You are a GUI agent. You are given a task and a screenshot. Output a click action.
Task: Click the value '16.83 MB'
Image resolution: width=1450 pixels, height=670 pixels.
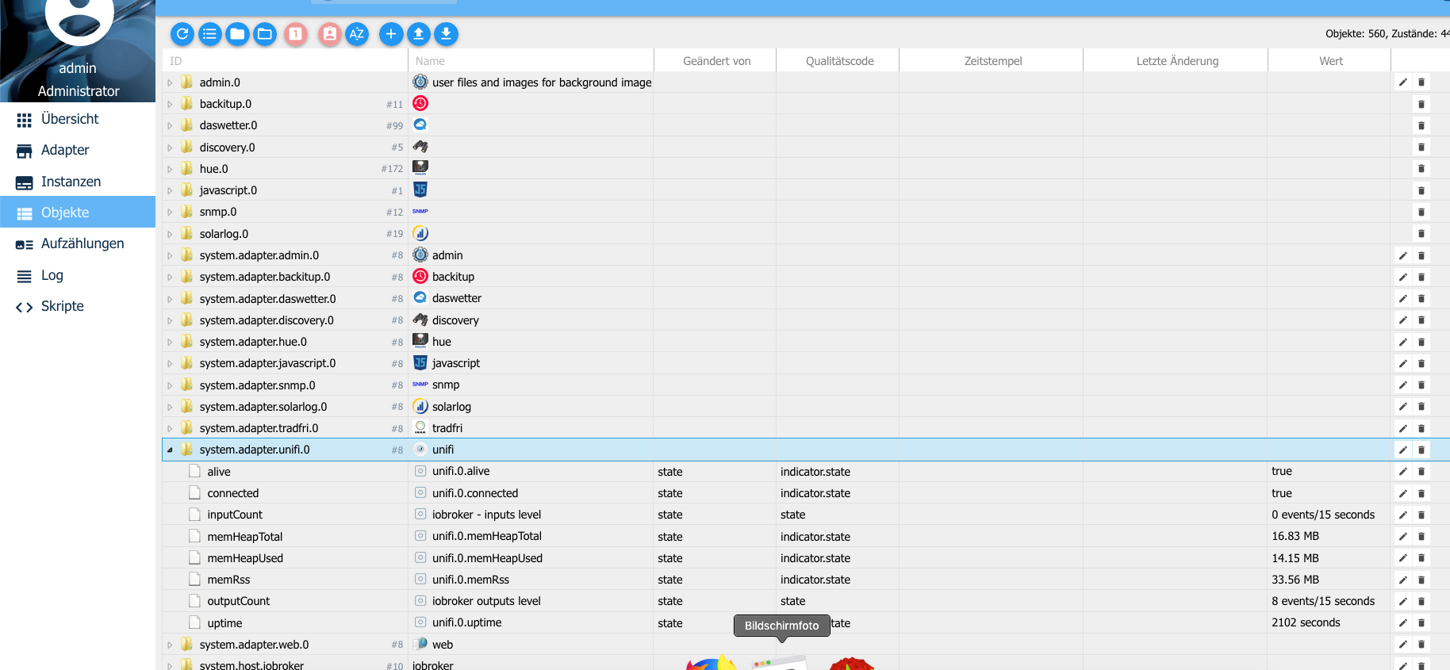click(x=1295, y=537)
